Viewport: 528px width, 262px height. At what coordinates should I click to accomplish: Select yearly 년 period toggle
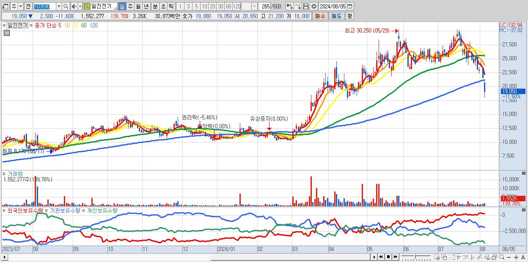146,6
